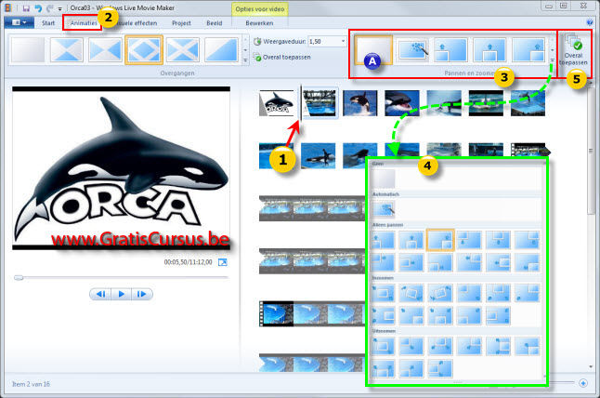Select the 'none' pan and zoom thumbnail in ribbon
The image size is (600, 398).
(373, 50)
